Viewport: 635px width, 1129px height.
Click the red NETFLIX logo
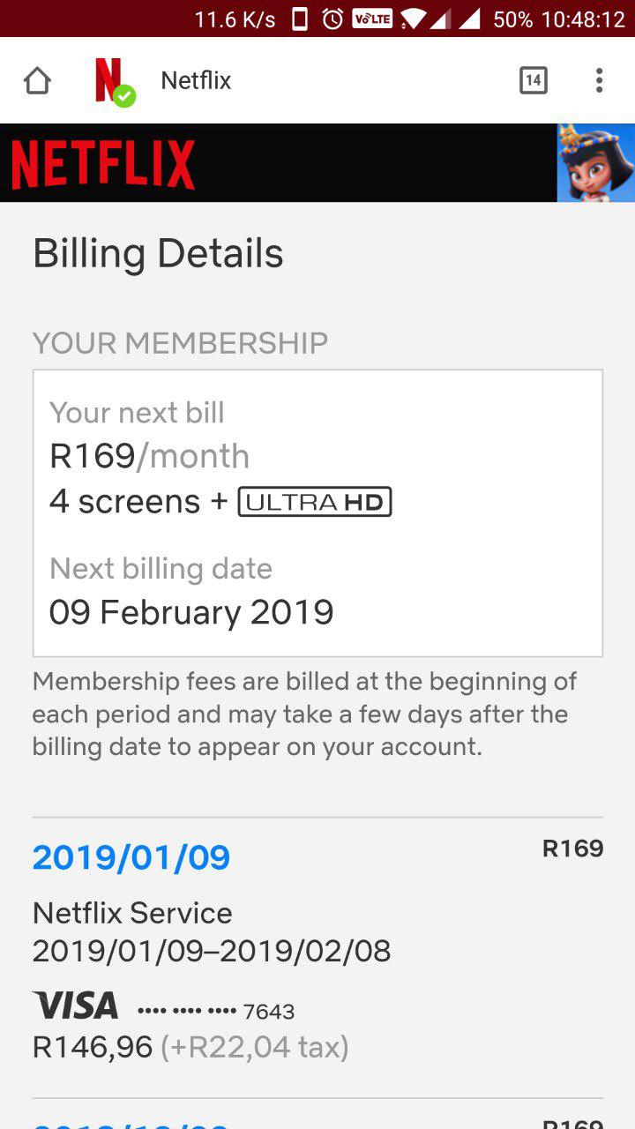(103, 164)
